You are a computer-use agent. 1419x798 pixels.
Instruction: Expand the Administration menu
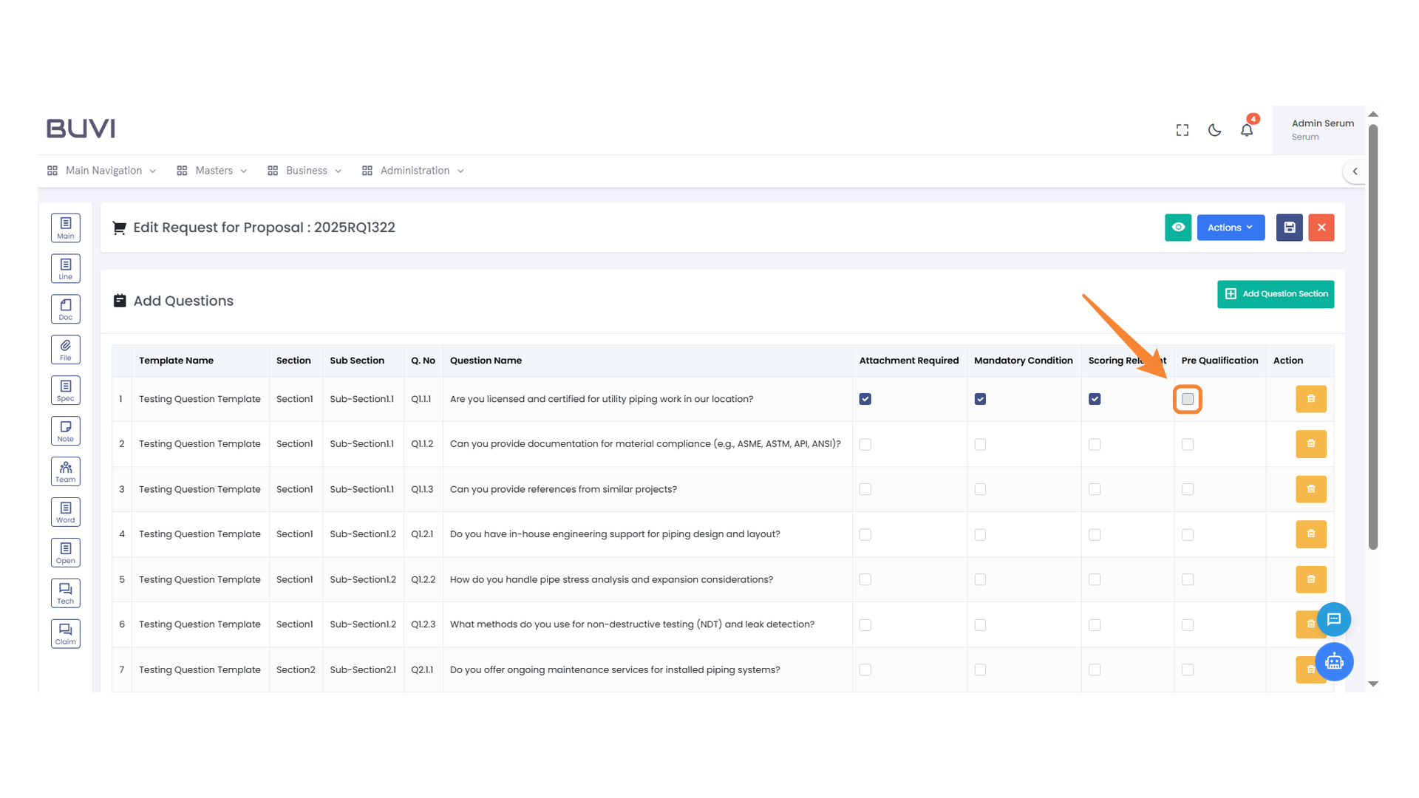pos(414,170)
